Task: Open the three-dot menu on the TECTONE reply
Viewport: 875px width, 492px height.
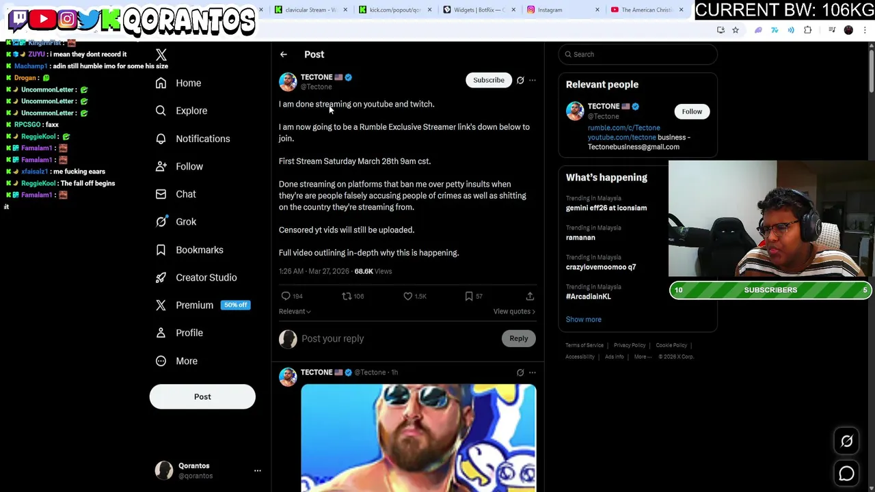Action: [533, 372]
